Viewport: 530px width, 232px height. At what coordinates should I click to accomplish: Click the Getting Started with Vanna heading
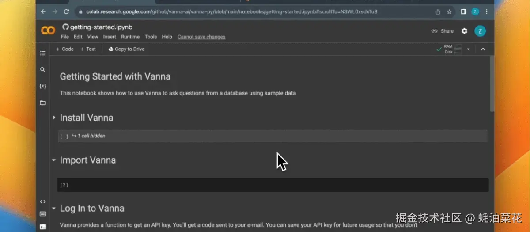(115, 76)
